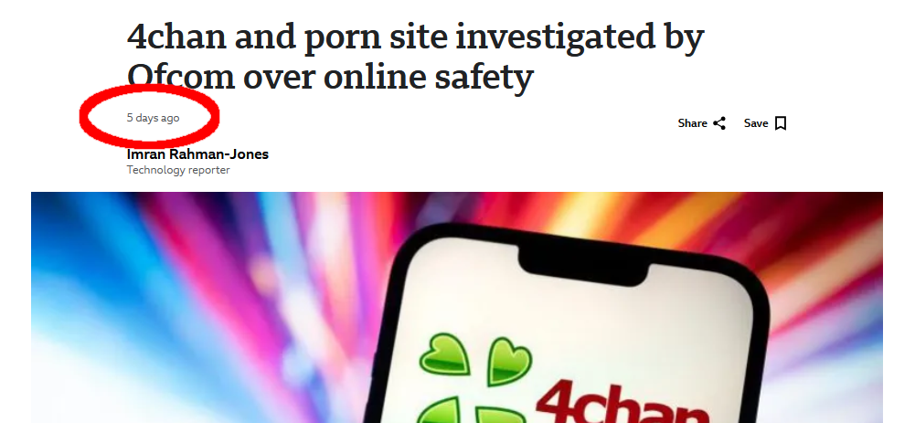Image resolution: width=915 pixels, height=423 pixels.
Task: Click the word Ofcom in headline
Action: pos(181,77)
